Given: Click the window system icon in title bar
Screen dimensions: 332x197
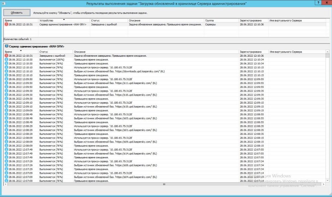Looking at the screenshot, I should point(4,3).
